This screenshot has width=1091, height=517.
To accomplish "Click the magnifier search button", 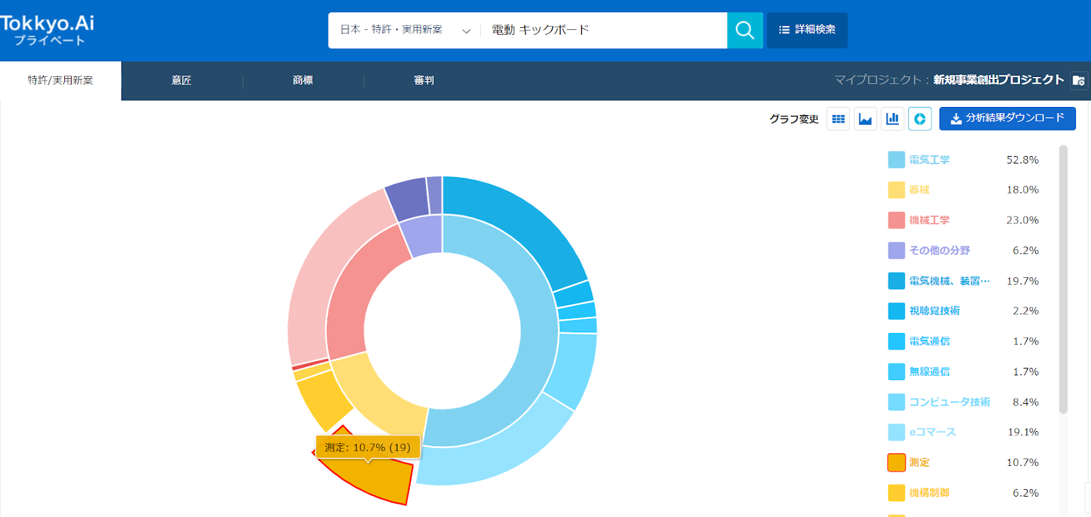I will [x=745, y=30].
